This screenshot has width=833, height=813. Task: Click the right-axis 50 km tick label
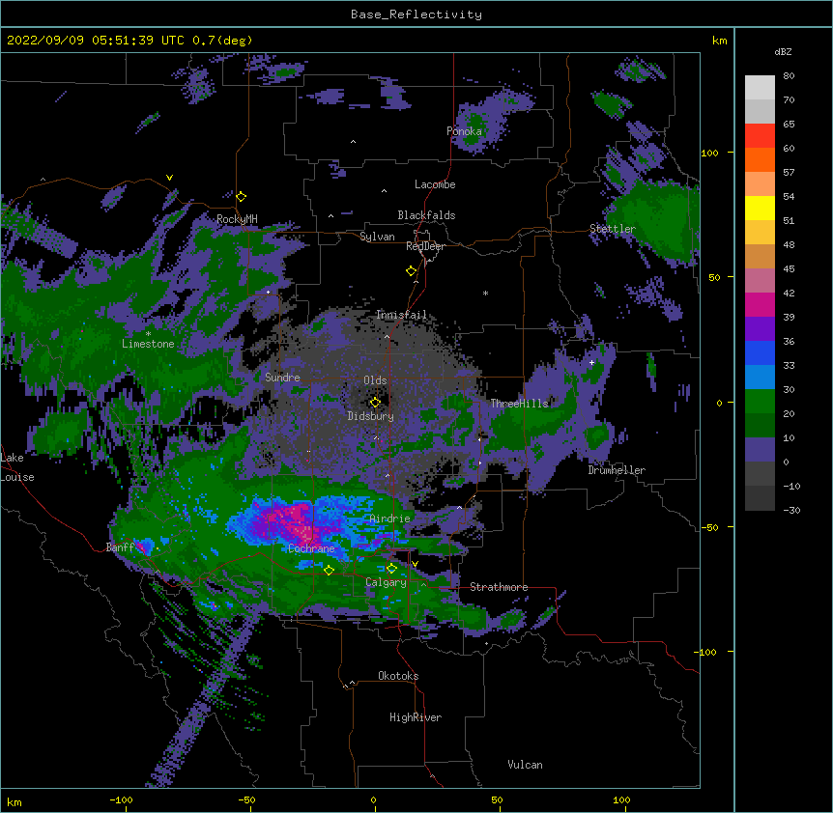point(714,277)
